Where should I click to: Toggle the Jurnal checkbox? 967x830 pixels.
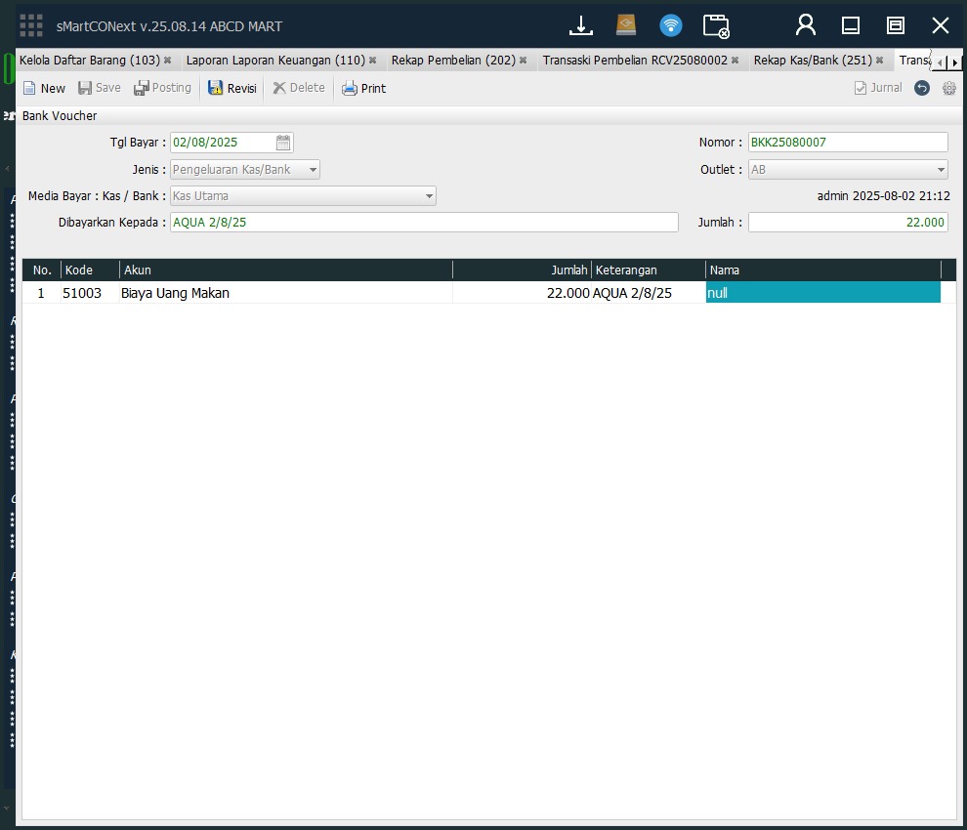pos(861,88)
